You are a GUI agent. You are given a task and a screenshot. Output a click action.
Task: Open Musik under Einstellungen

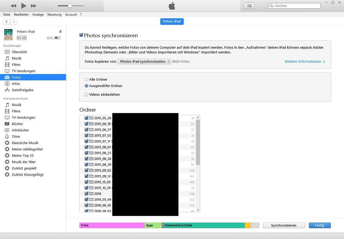(33, 58)
